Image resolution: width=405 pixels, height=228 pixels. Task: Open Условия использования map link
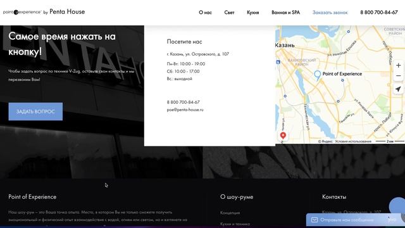point(353,141)
